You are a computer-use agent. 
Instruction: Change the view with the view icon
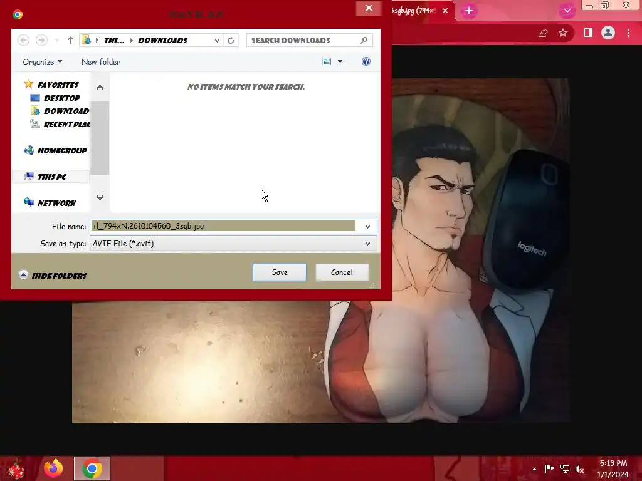pos(327,61)
